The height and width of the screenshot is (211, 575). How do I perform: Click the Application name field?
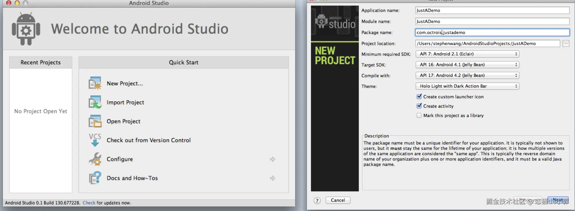[492, 10]
